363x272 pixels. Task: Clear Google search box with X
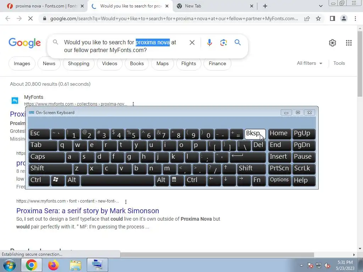pyautogui.click(x=192, y=42)
